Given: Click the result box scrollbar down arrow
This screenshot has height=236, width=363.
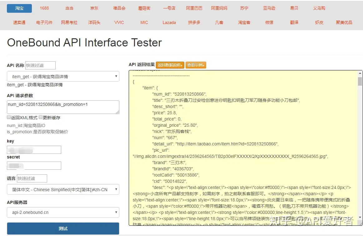Looking at the screenshot, I should click(x=360, y=217).
